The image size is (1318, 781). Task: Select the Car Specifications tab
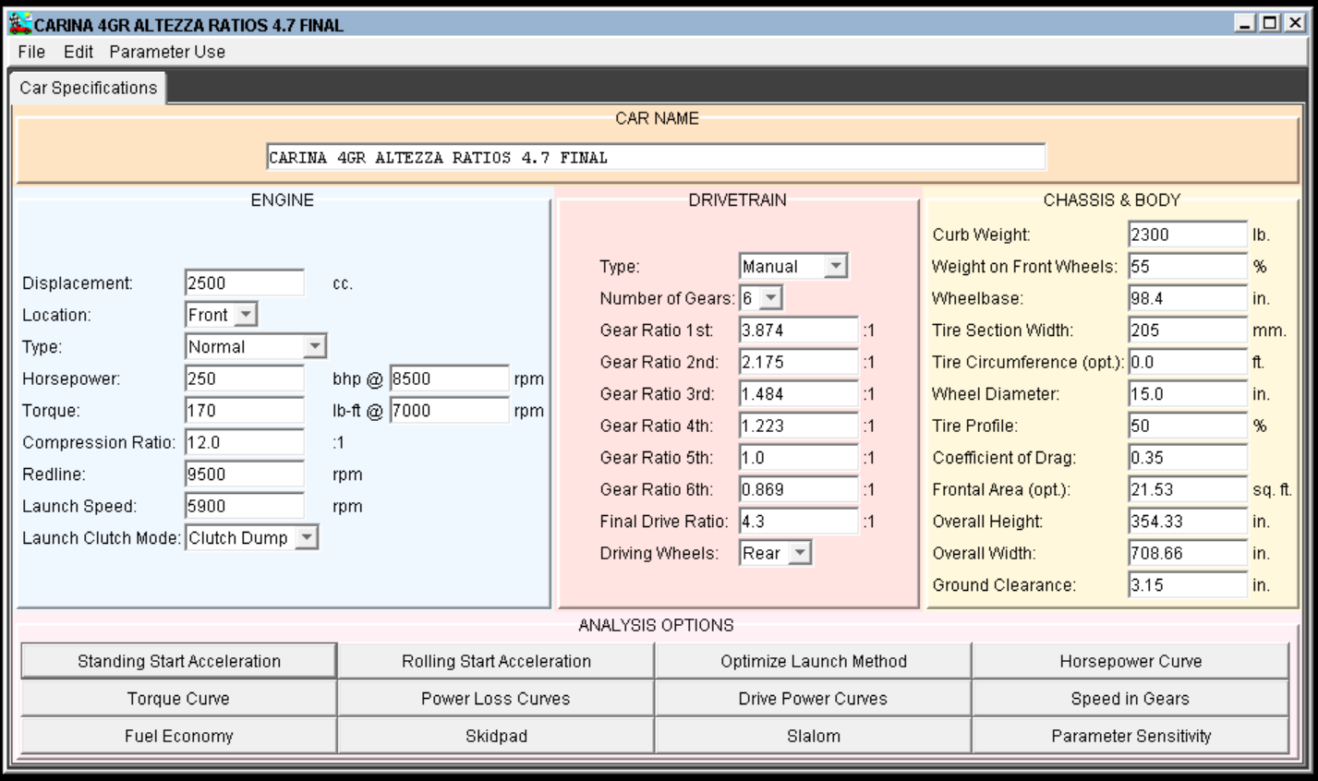pos(89,88)
